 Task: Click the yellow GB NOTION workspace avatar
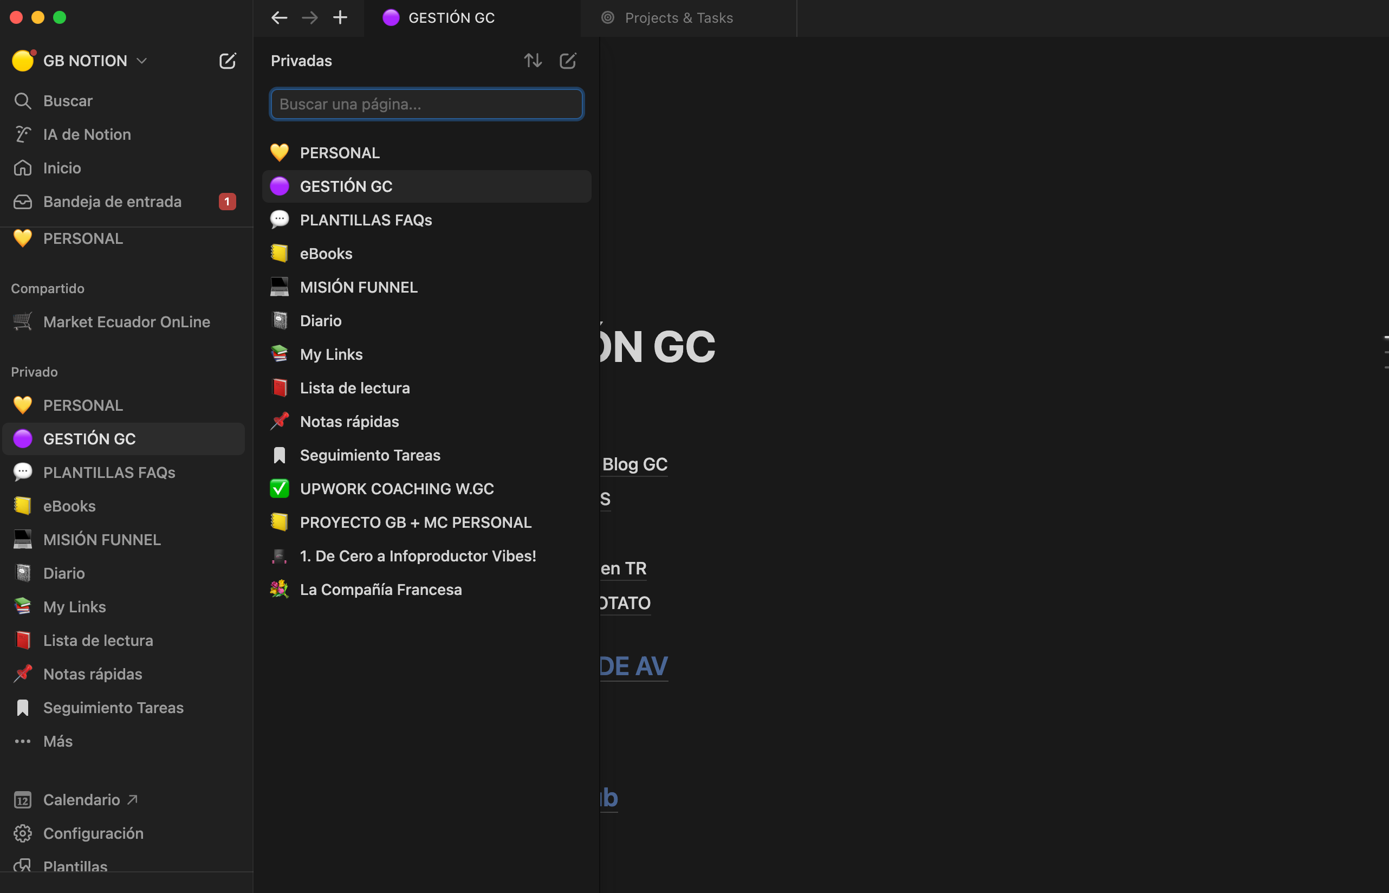23,61
